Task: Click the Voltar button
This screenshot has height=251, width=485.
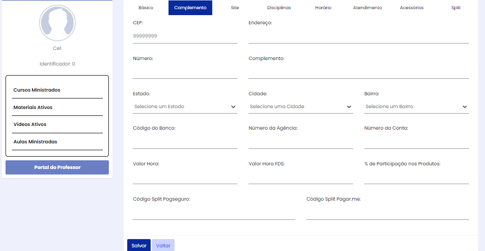Action: (x=163, y=246)
